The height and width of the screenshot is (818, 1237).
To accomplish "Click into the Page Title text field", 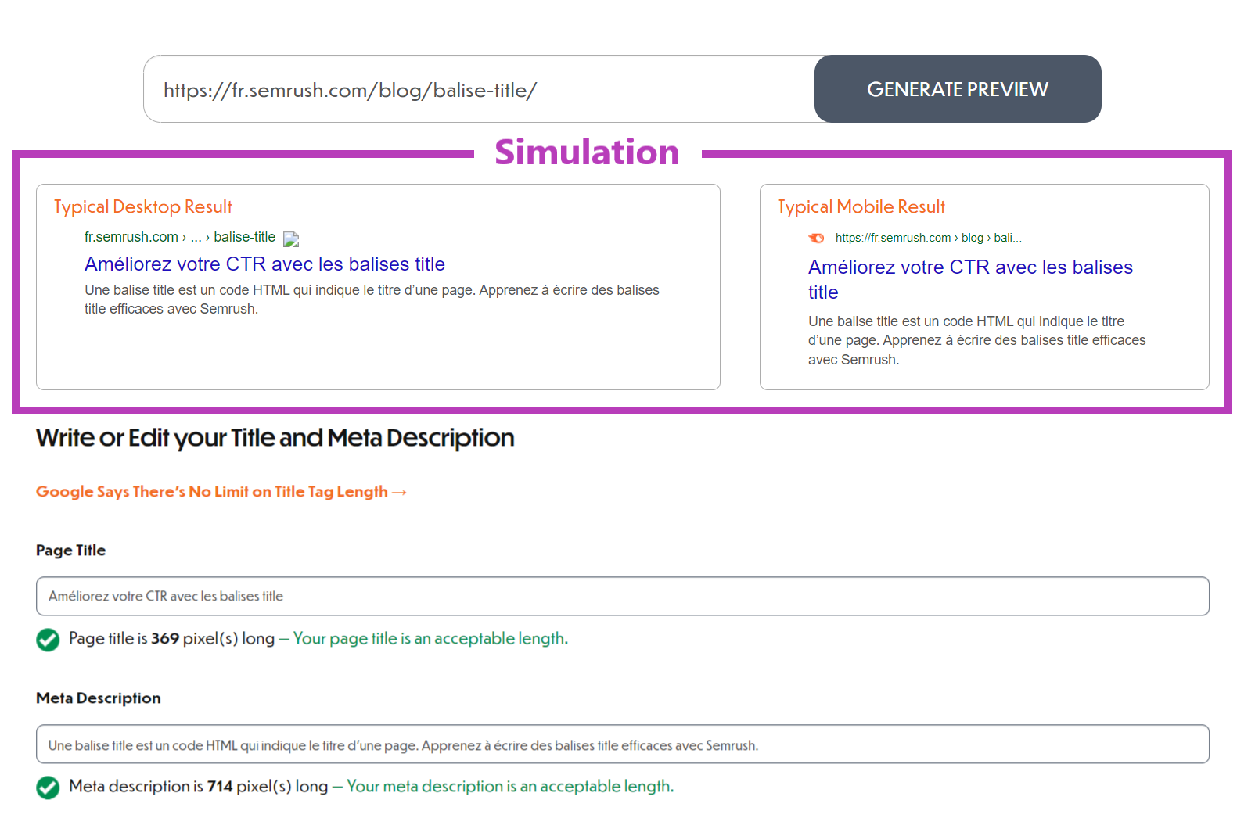I will (x=622, y=597).
